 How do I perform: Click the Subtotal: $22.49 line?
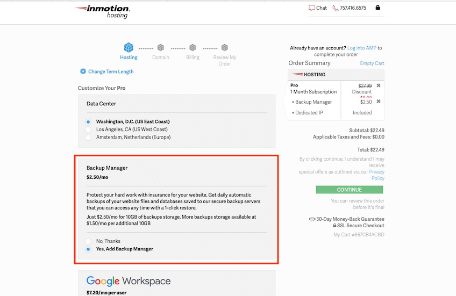367,131
